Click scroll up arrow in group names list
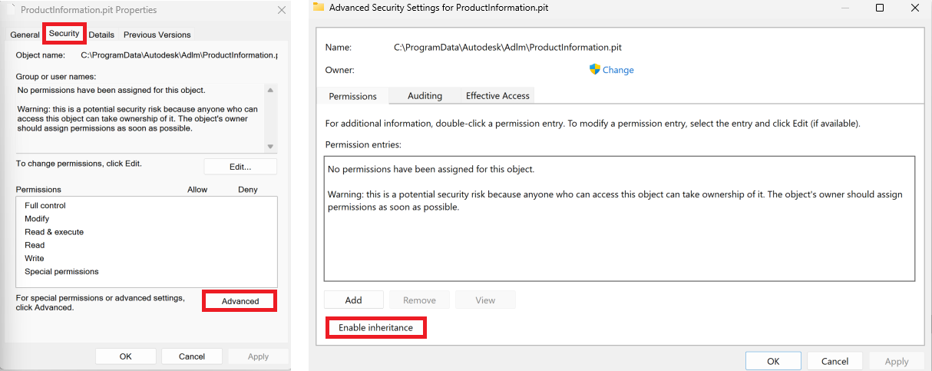932x371 pixels. 270,91
